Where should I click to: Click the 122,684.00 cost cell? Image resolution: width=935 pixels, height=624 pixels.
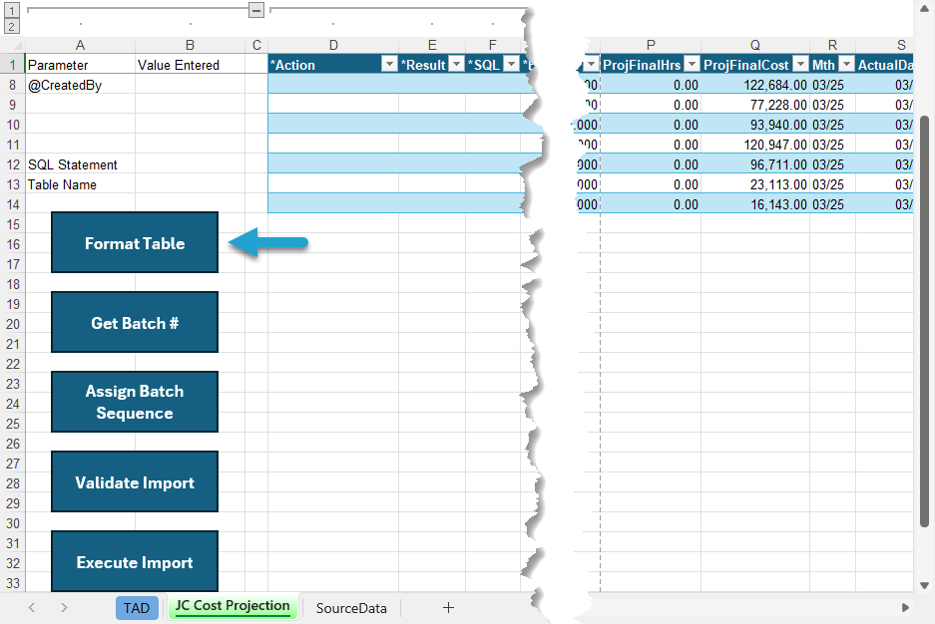tap(755, 85)
